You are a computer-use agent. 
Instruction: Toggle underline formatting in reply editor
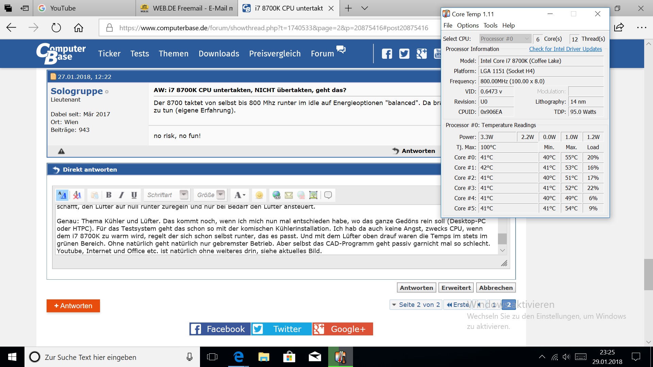(x=134, y=195)
